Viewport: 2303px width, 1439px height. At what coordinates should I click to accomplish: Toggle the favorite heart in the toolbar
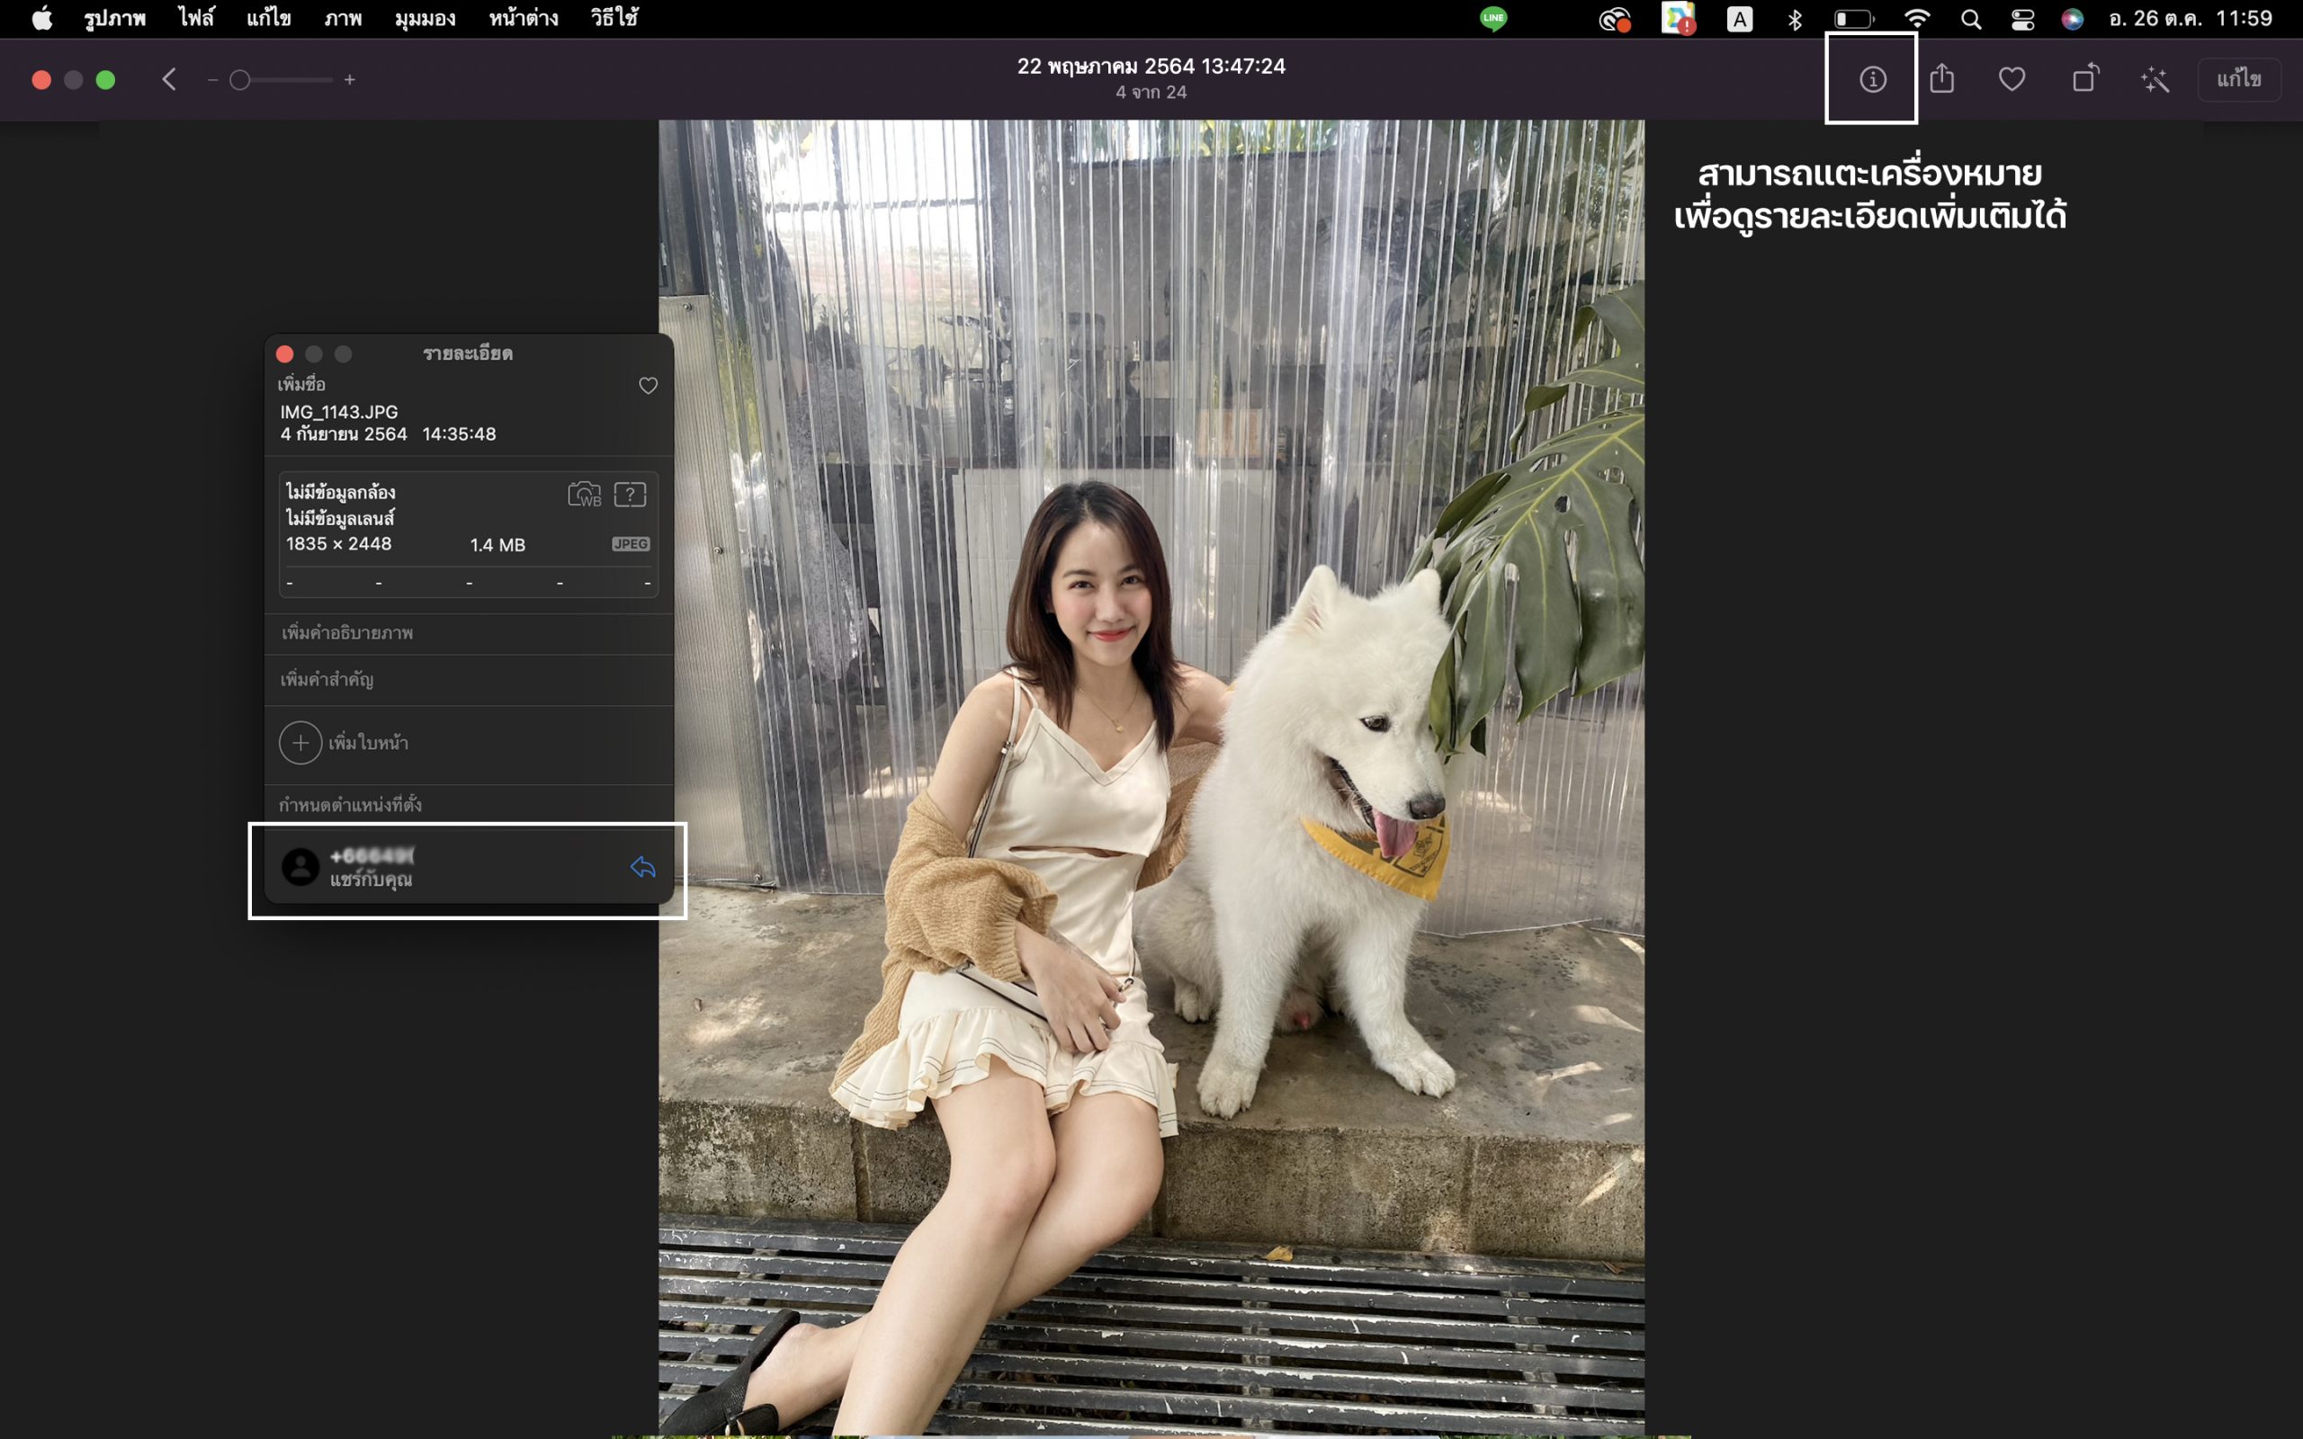(x=2011, y=79)
